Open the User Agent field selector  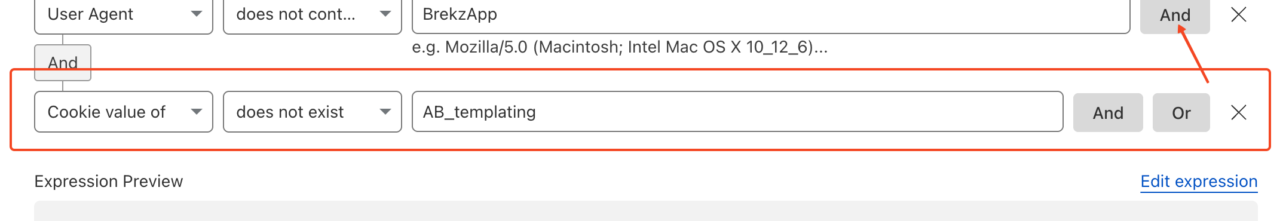[x=124, y=14]
